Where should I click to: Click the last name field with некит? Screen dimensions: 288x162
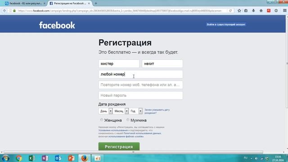tap(162, 64)
